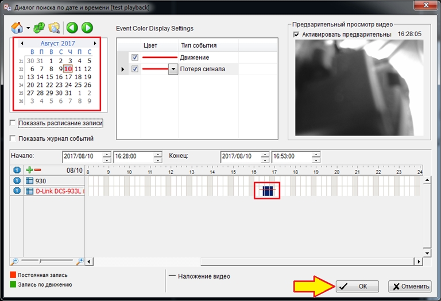Toggle the Показать журнал событий checkbox
The height and width of the screenshot is (301, 441).
[x=13, y=138]
